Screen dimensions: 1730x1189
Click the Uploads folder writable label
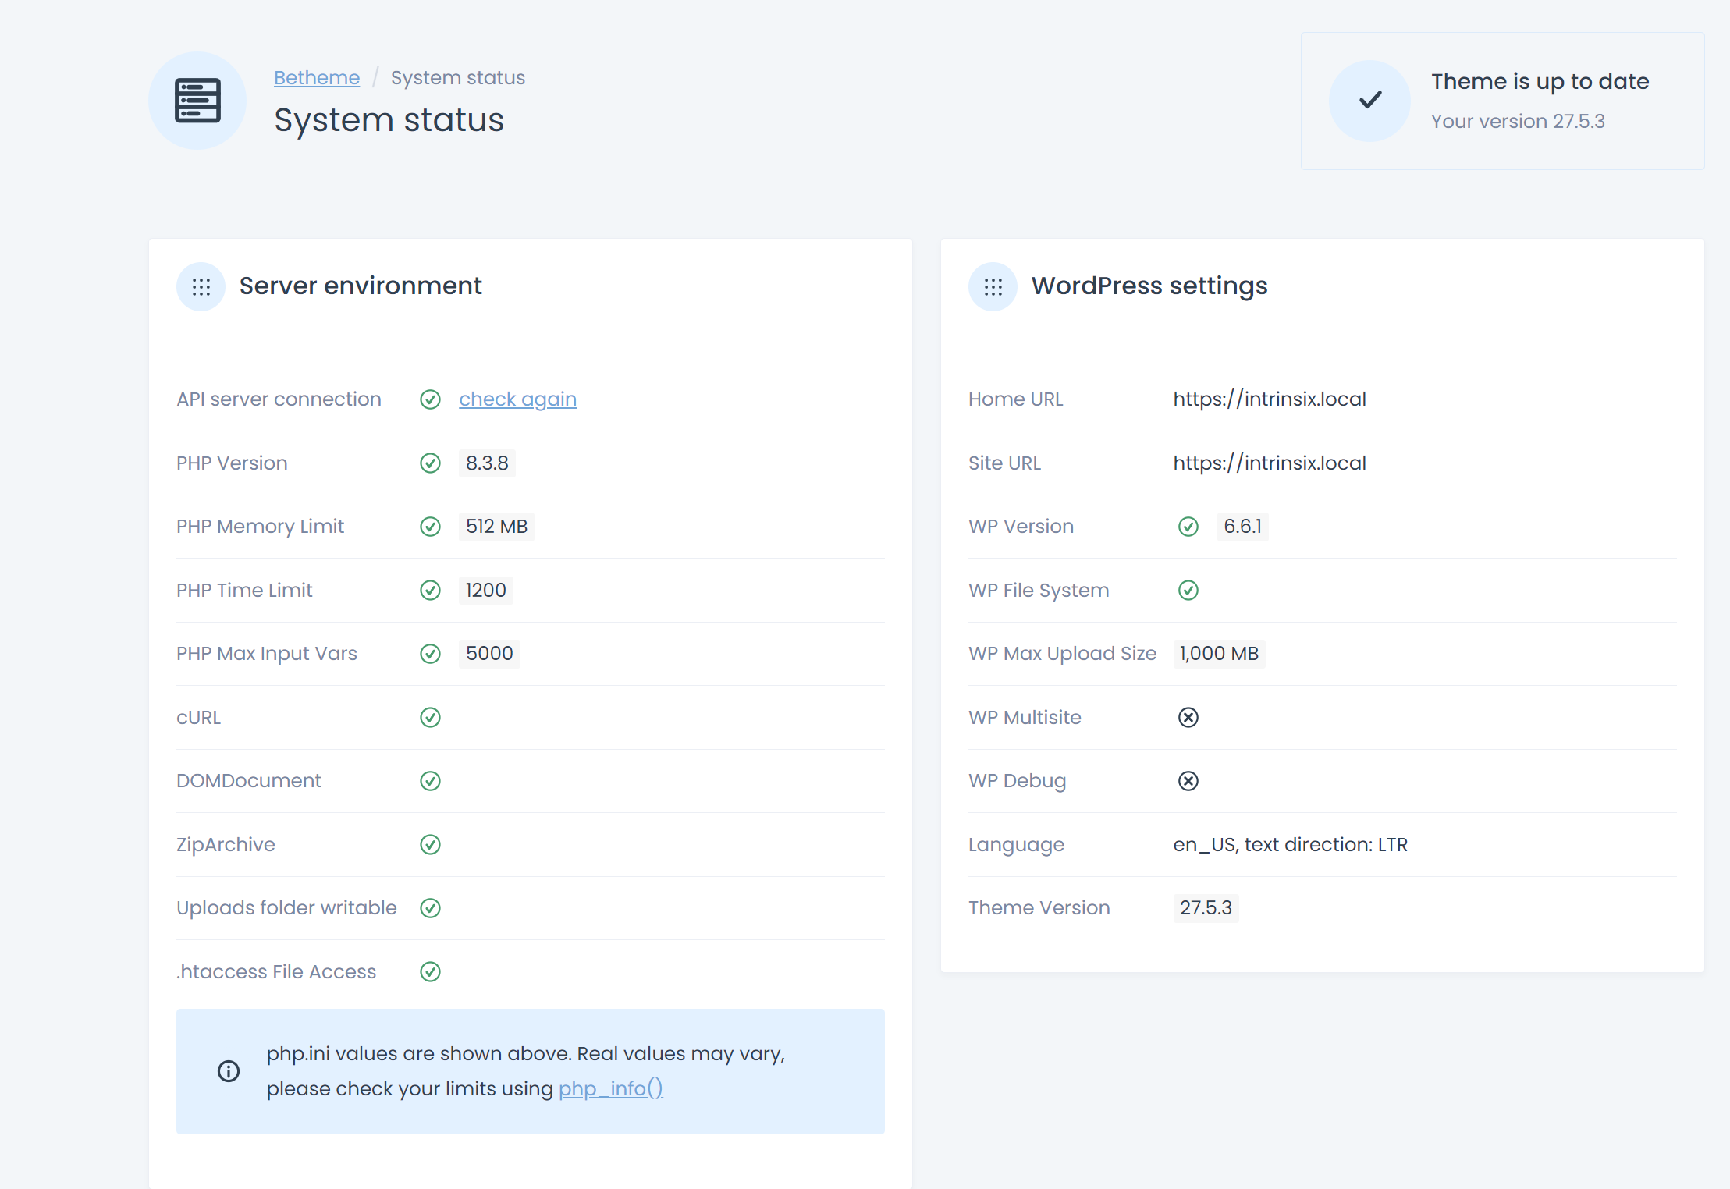(x=286, y=908)
